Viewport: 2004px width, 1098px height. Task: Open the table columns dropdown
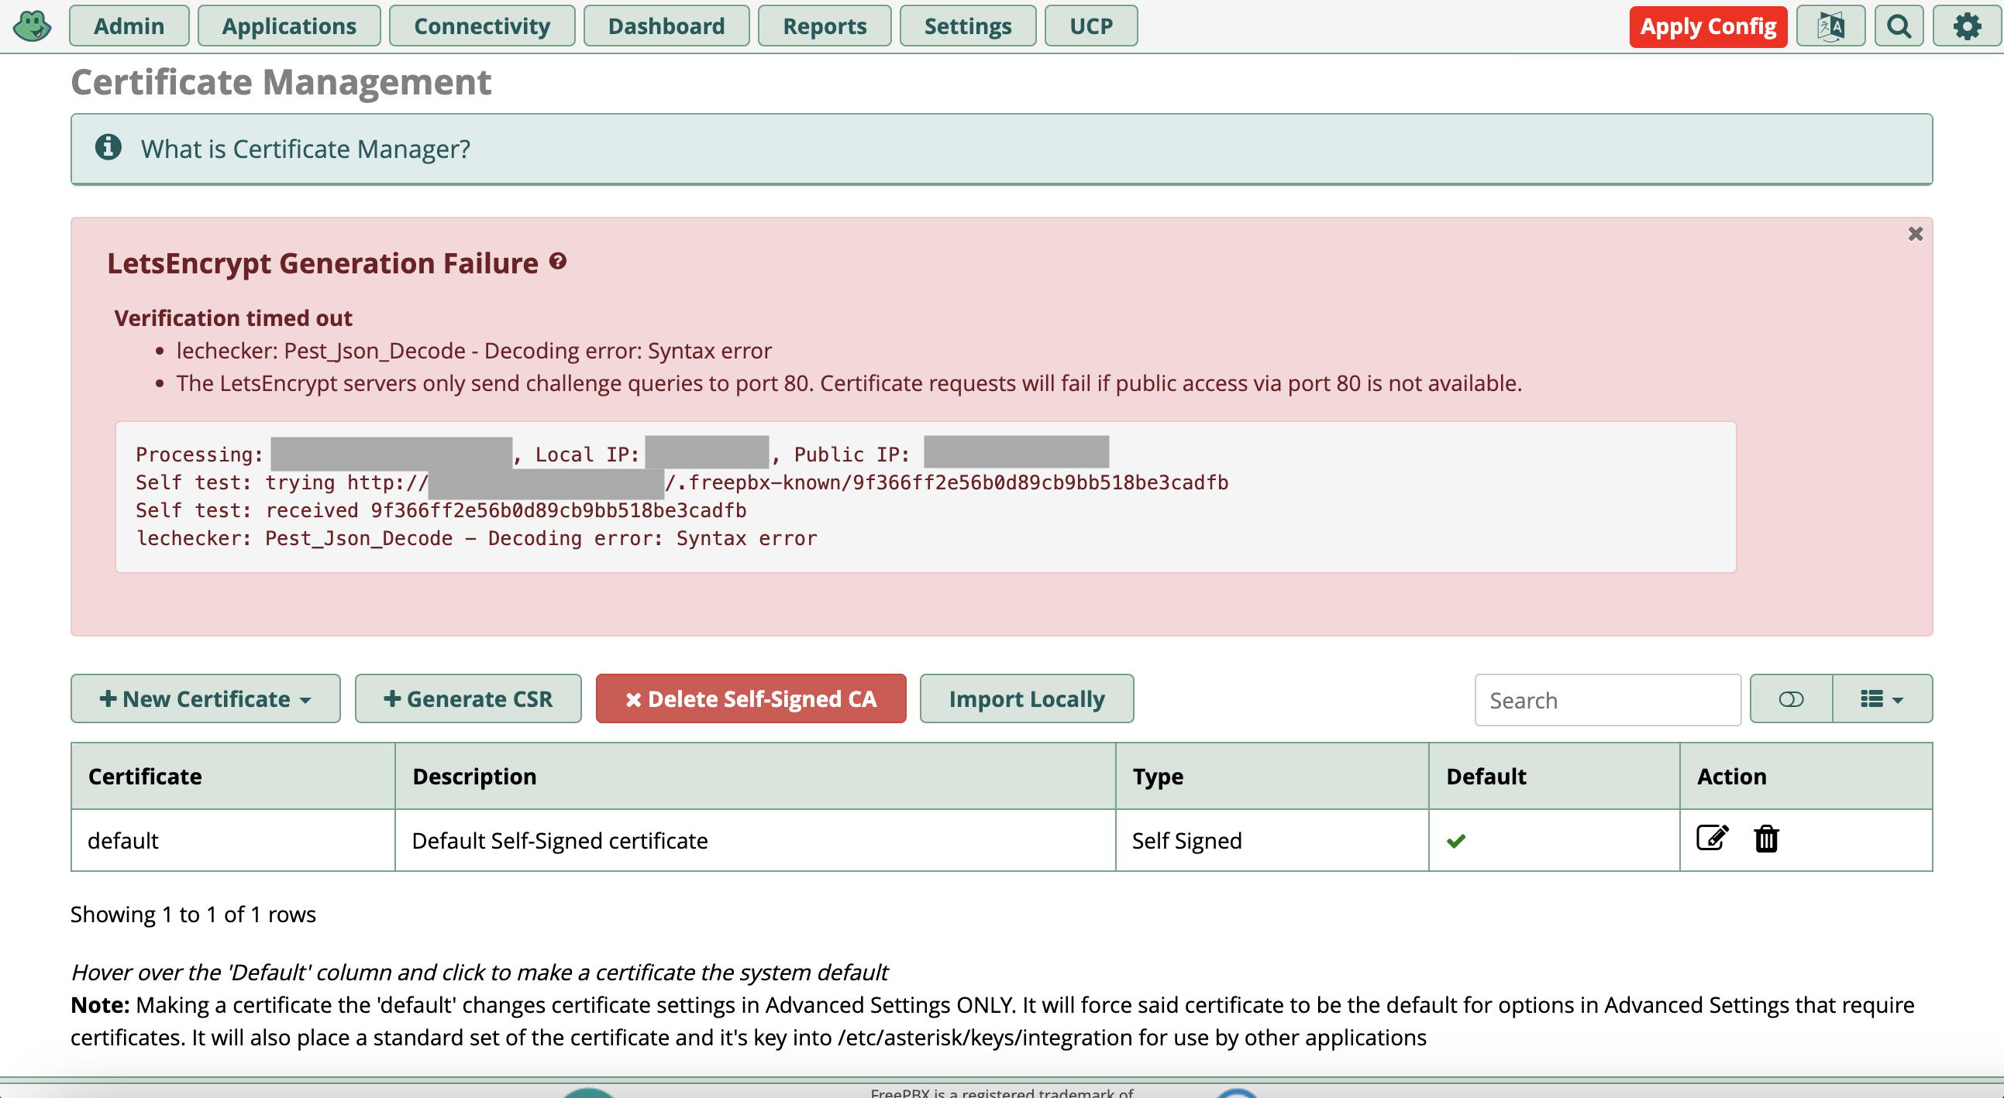[1882, 698]
